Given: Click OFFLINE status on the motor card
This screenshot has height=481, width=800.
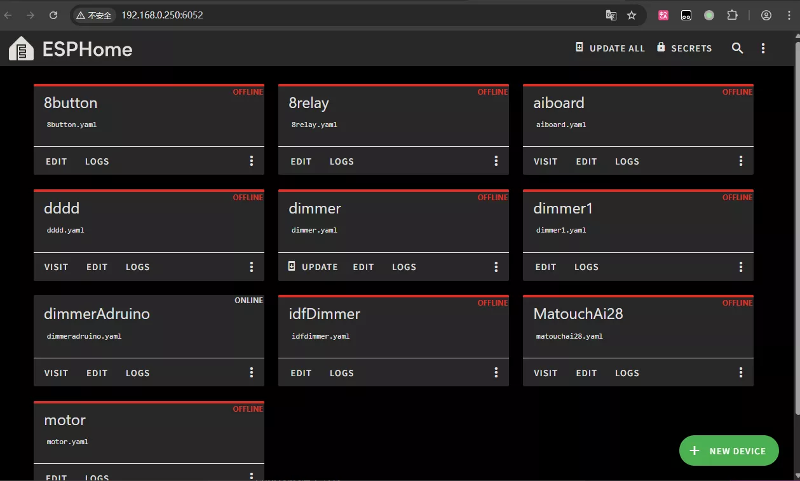Looking at the screenshot, I should tap(248, 409).
